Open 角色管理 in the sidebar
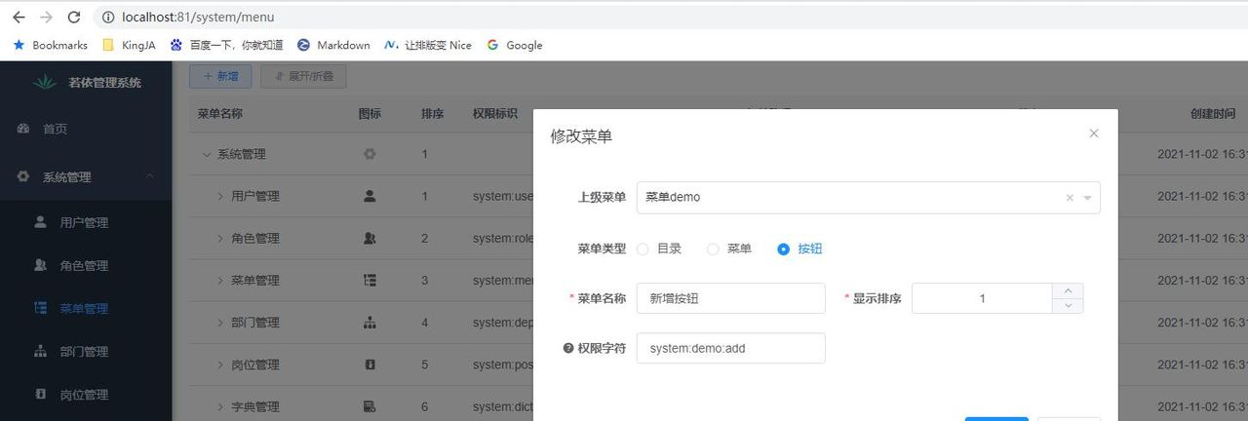 pyautogui.click(x=84, y=265)
